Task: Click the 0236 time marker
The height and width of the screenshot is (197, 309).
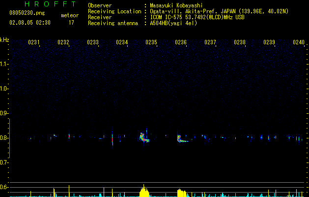Action: pyautogui.click(x=181, y=42)
